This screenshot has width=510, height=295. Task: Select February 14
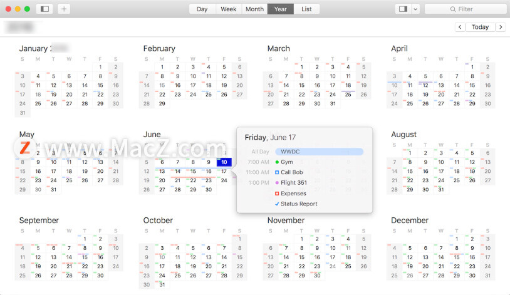(147, 85)
